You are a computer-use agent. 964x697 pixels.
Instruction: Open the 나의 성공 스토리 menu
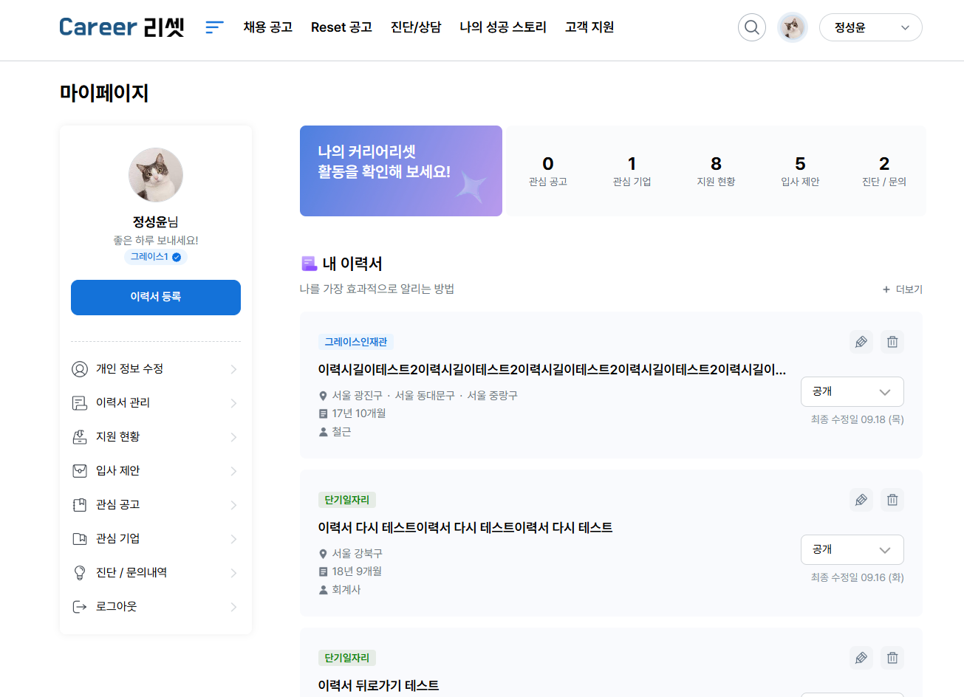[x=503, y=27]
